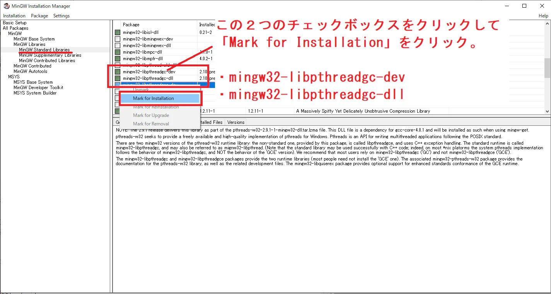Click the mingw32-libmingwex-dll package name

[x=147, y=46]
